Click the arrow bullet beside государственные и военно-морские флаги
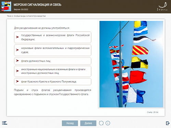This screenshot has height=128, width=171. coord(17,37)
